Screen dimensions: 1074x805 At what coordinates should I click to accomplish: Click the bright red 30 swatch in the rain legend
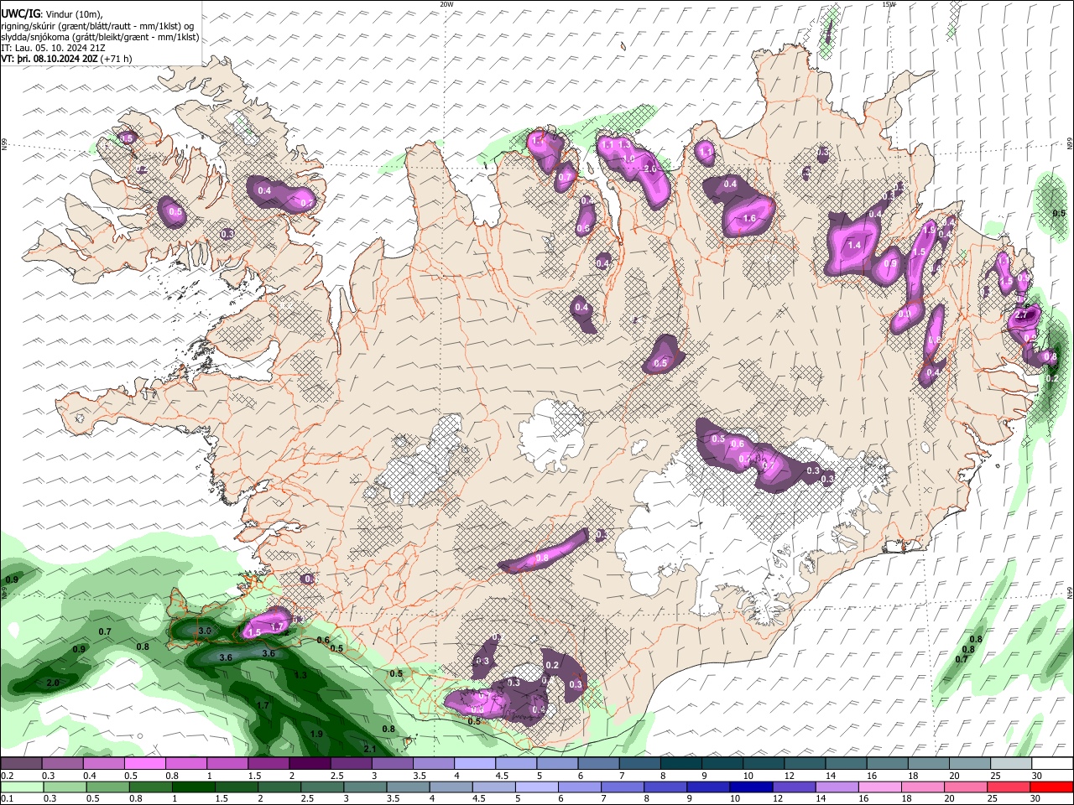(x=1053, y=787)
